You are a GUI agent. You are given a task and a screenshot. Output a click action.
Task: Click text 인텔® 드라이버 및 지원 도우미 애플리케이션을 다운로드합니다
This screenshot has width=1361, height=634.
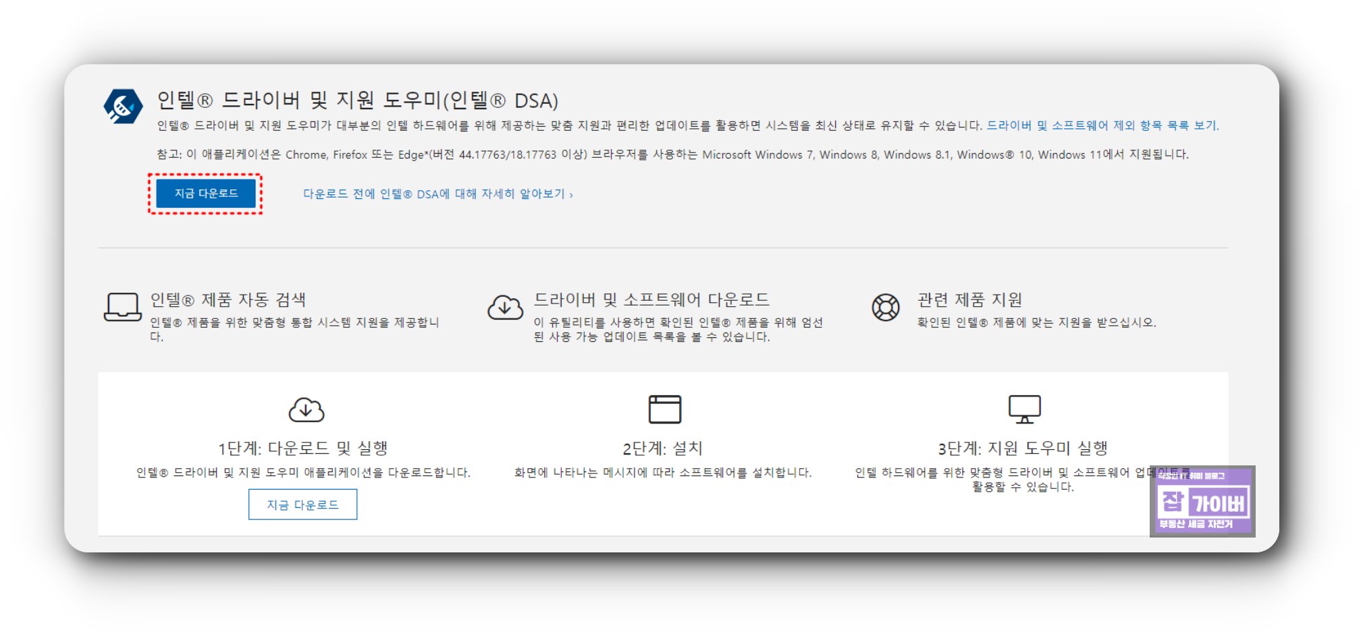(x=303, y=473)
